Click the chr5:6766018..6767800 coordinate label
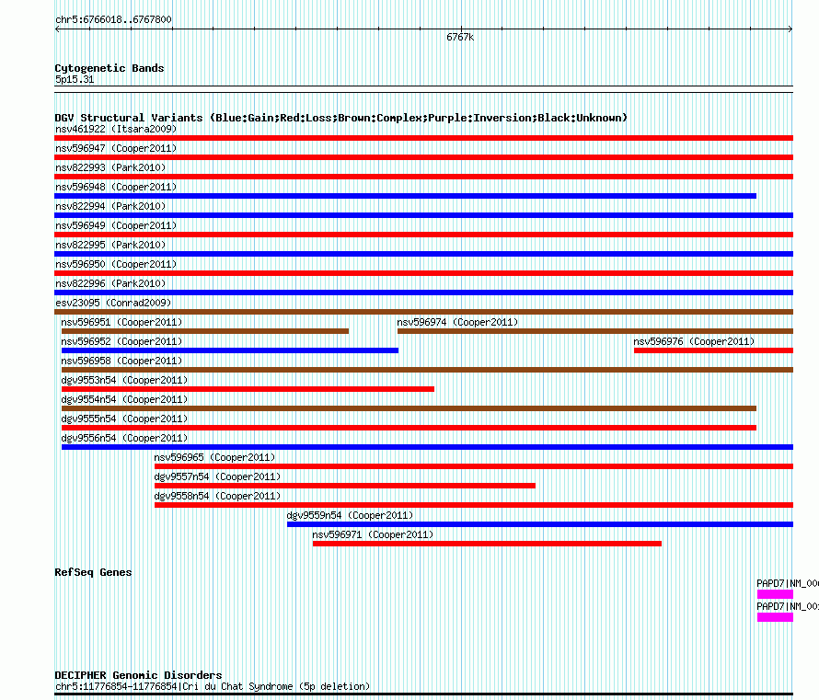Viewport: 819px width, 700px height. click(113, 19)
